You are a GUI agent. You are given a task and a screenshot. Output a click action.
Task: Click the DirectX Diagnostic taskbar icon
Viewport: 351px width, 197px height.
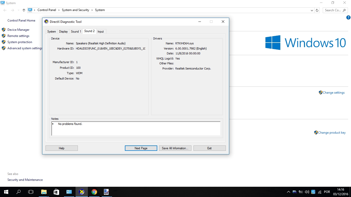pyautogui.click(x=82, y=192)
